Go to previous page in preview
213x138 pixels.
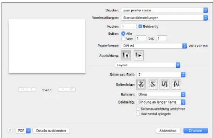click(32, 89)
